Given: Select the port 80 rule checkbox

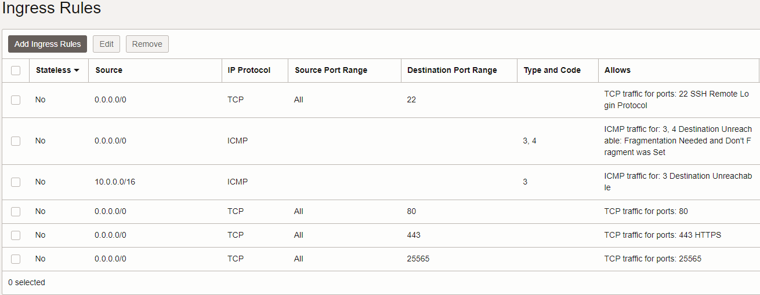Looking at the screenshot, I should [x=16, y=212].
